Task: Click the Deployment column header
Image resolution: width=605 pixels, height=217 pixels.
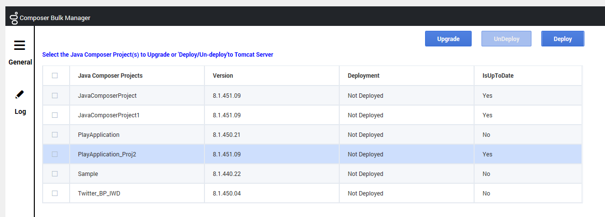Action: (363, 76)
